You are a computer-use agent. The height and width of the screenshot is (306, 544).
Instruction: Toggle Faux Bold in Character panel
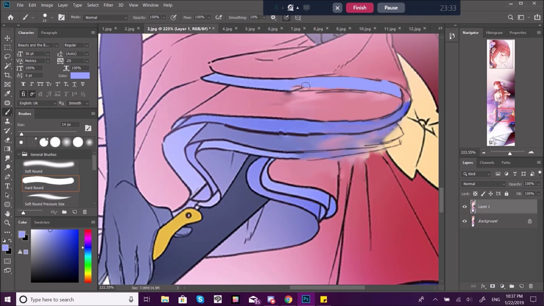click(23, 84)
